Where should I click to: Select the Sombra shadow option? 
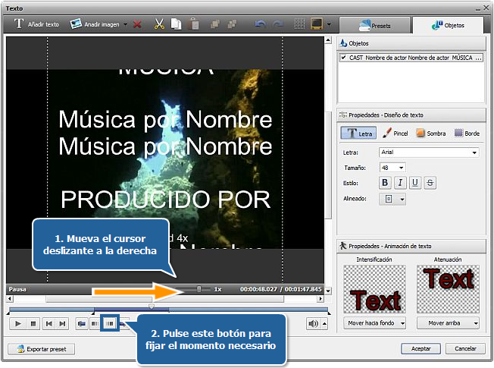coord(430,133)
